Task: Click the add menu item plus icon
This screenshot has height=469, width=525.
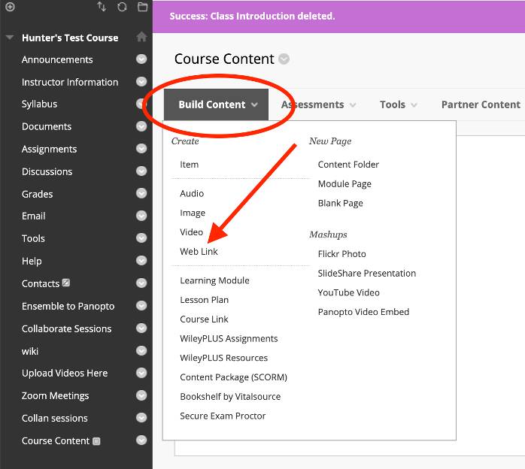Action: pos(10,7)
